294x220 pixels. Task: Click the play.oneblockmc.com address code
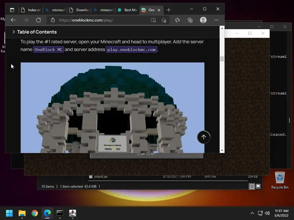point(131,50)
